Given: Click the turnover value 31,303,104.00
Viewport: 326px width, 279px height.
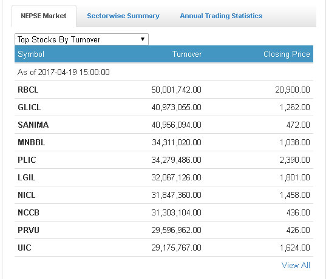Looking at the screenshot, I should point(176,212).
